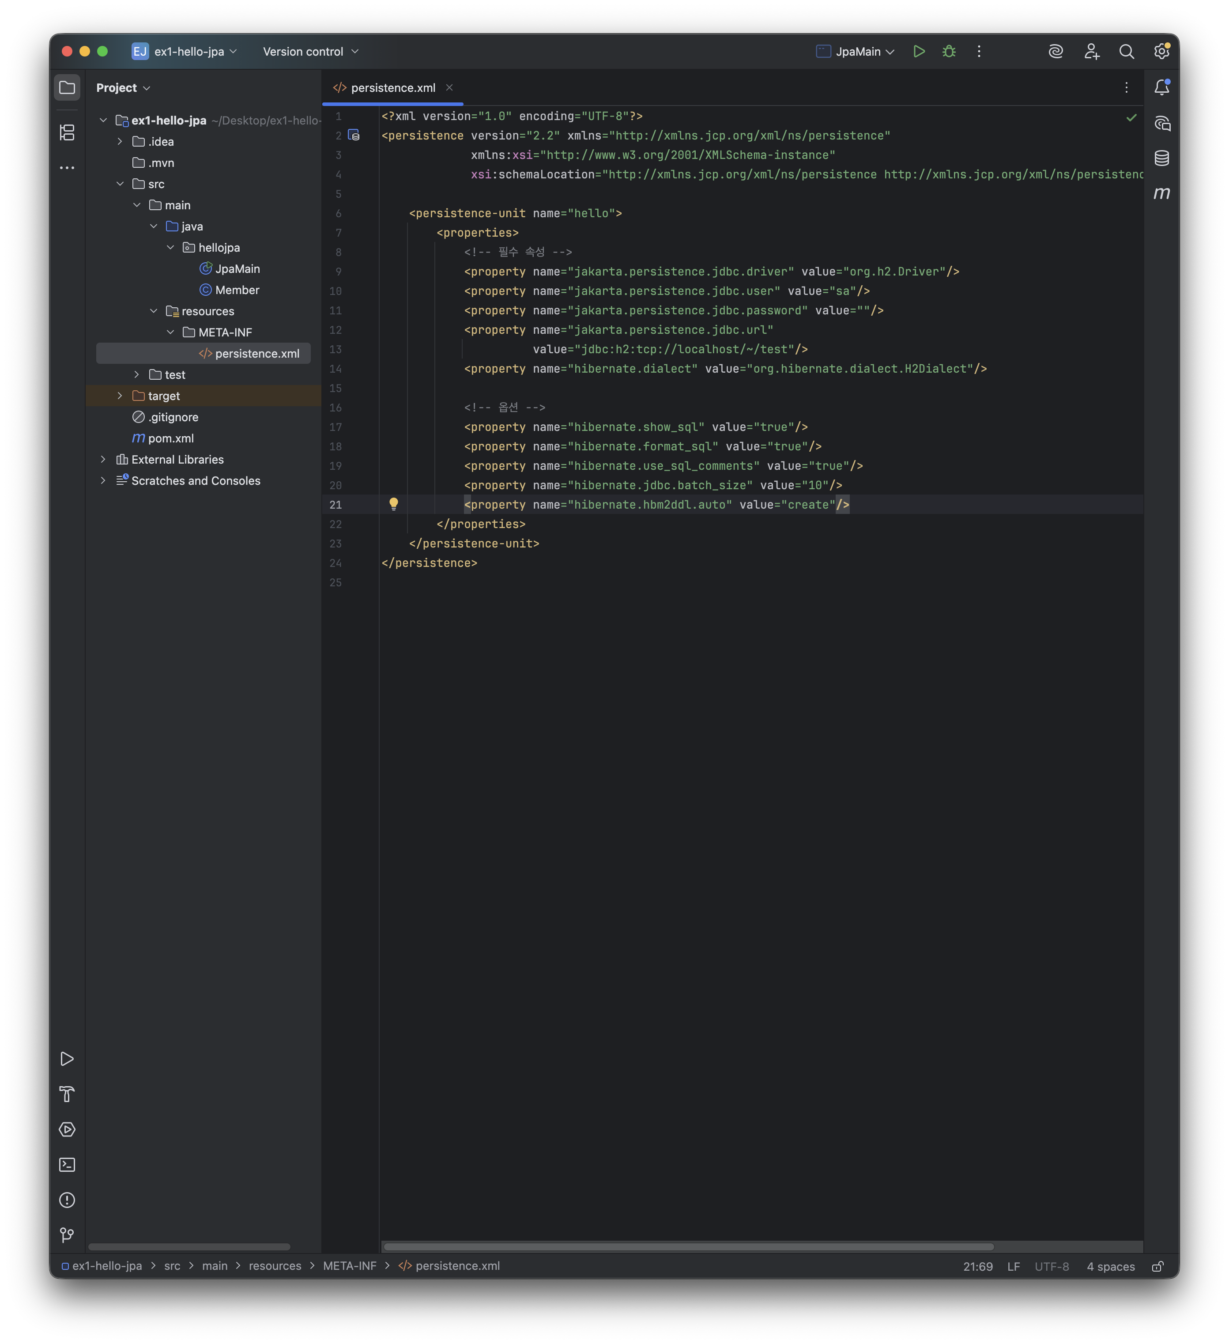1229x1344 pixels.
Task: Toggle Project tool window folder button
Action: point(67,87)
